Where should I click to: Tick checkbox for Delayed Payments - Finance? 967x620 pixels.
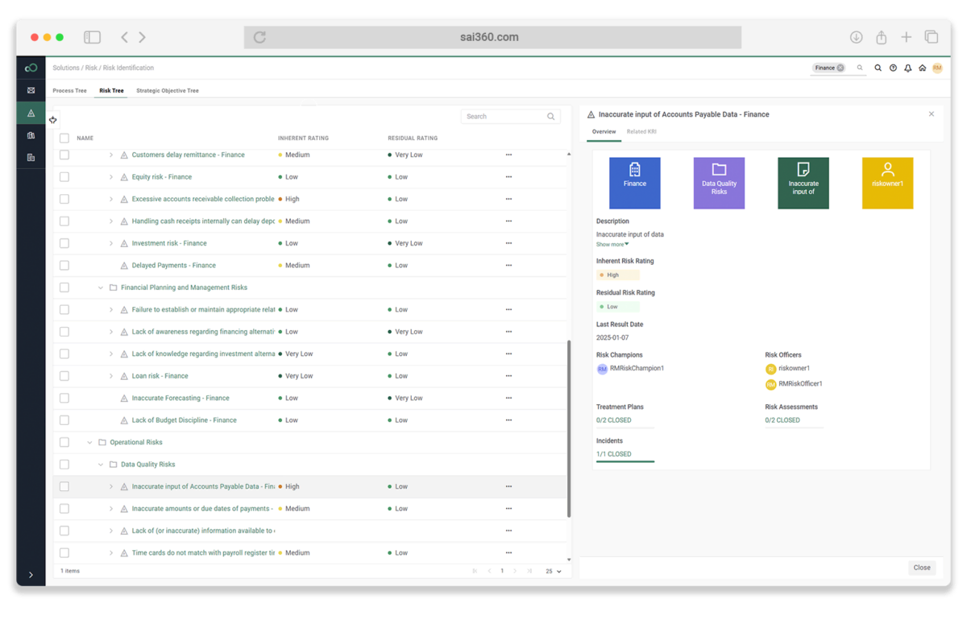[64, 266]
